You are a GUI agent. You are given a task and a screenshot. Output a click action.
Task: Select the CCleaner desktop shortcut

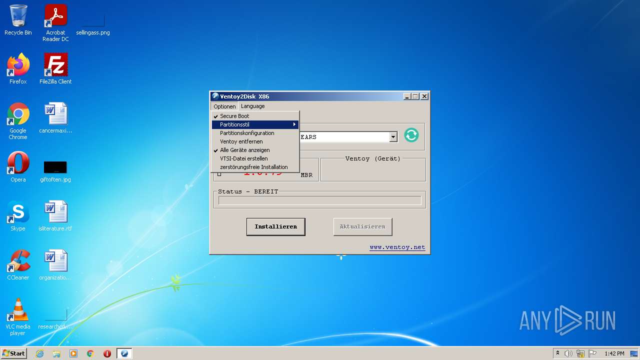tap(18, 264)
